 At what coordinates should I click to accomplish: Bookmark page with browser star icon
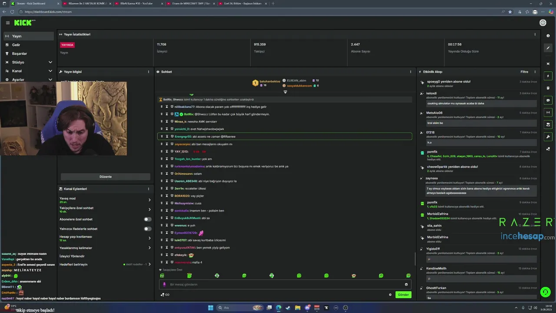510,12
